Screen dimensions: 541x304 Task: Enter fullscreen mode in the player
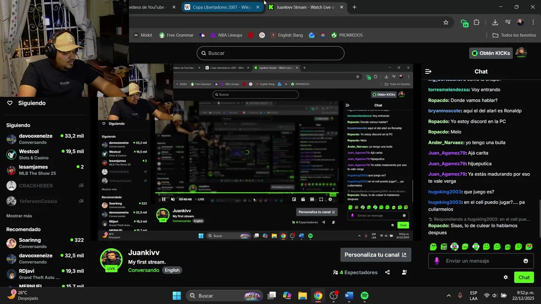point(321,199)
